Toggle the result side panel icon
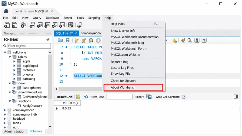This screenshot has width=242, height=136. pos(236,96)
